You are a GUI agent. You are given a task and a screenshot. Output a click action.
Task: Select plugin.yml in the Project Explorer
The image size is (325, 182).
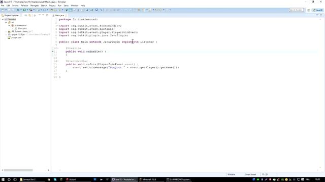(15, 38)
